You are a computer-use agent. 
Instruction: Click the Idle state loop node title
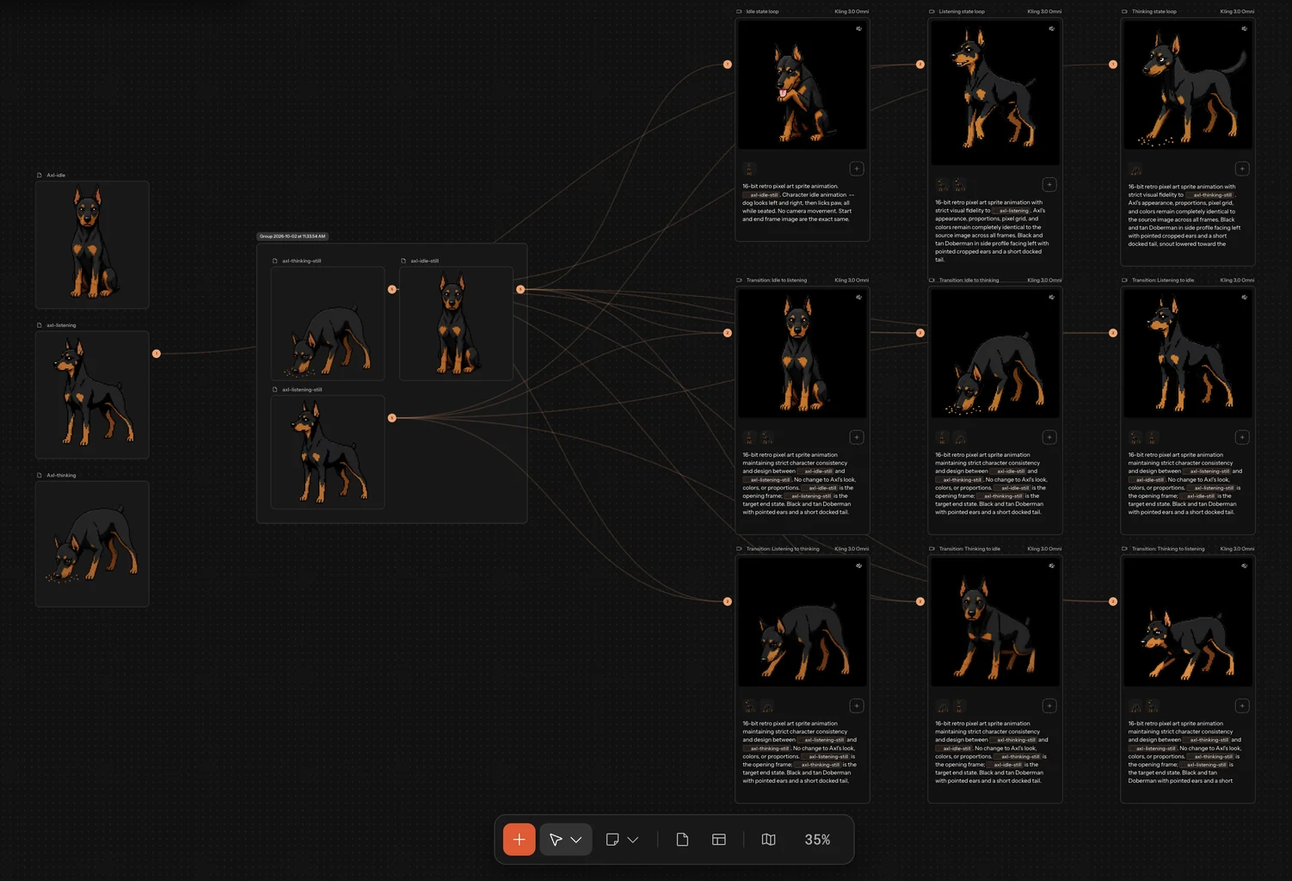pos(762,11)
